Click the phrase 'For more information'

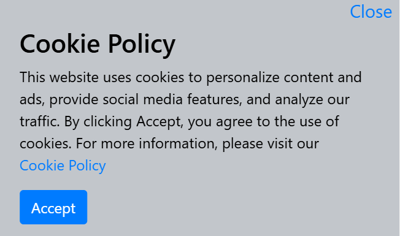tap(147, 143)
